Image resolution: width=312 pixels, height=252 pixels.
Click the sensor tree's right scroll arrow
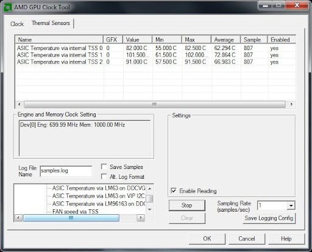[x=141, y=218]
